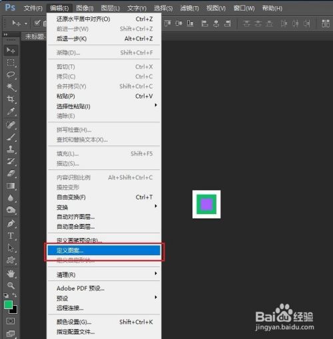Select the Rectangular Marquee tool
This screenshot has height=339, width=333.
pyautogui.click(x=11, y=62)
